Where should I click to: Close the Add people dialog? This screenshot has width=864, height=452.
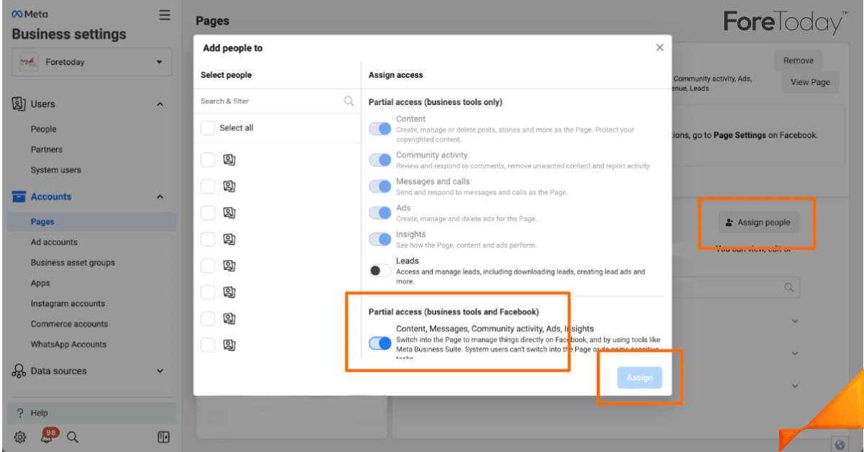pyautogui.click(x=660, y=48)
